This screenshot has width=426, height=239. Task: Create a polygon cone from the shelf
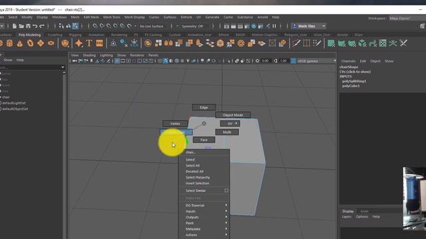[x=20, y=43]
